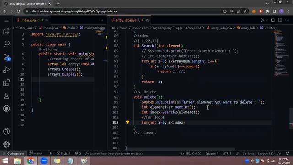Image resolution: width=293 pixels, height=165 pixels.
Task: Open Run and Debug view
Action: [x=6, y=70]
